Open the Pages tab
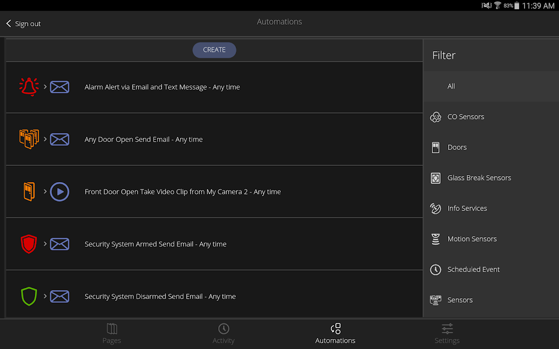Screen dimensions: 559x349 pyautogui.click(x=111, y=334)
